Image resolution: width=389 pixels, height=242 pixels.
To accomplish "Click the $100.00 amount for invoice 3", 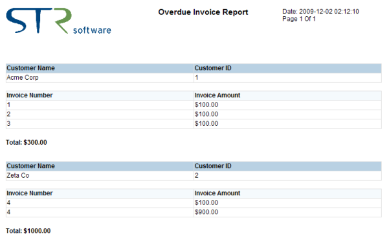I will (x=287, y=124).
